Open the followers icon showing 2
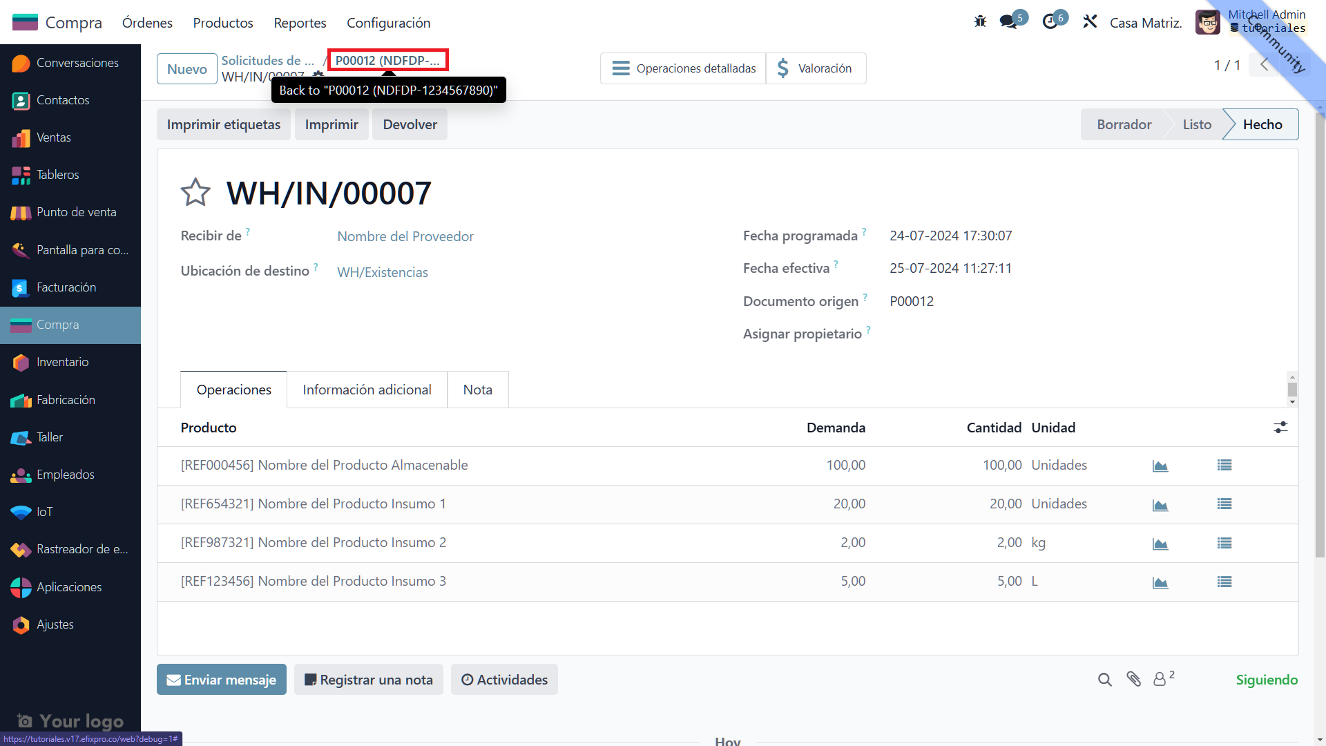The height and width of the screenshot is (746, 1326). coord(1162,680)
